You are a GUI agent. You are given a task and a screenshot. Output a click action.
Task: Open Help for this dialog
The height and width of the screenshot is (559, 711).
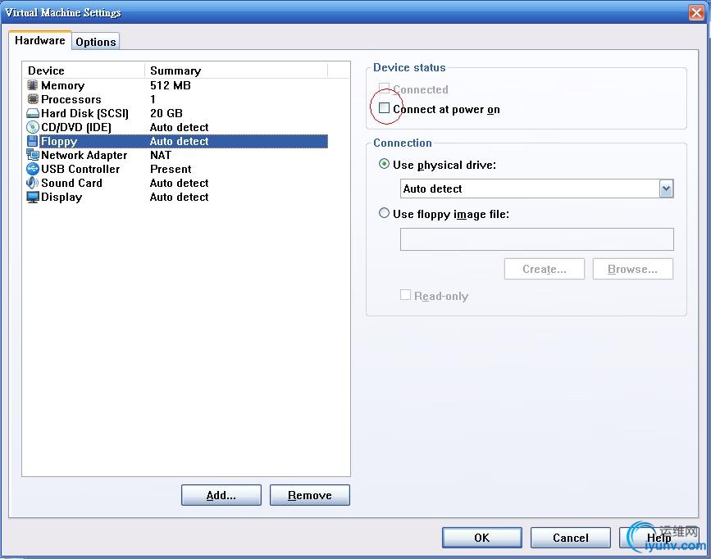click(659, 538)
